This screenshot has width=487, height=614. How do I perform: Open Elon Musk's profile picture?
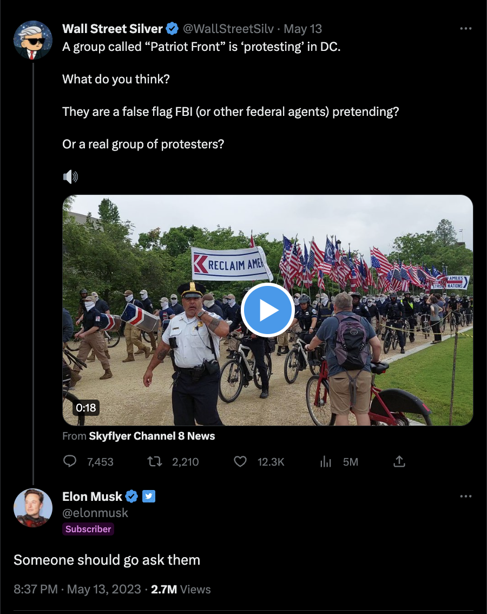[x=32, y=507]
